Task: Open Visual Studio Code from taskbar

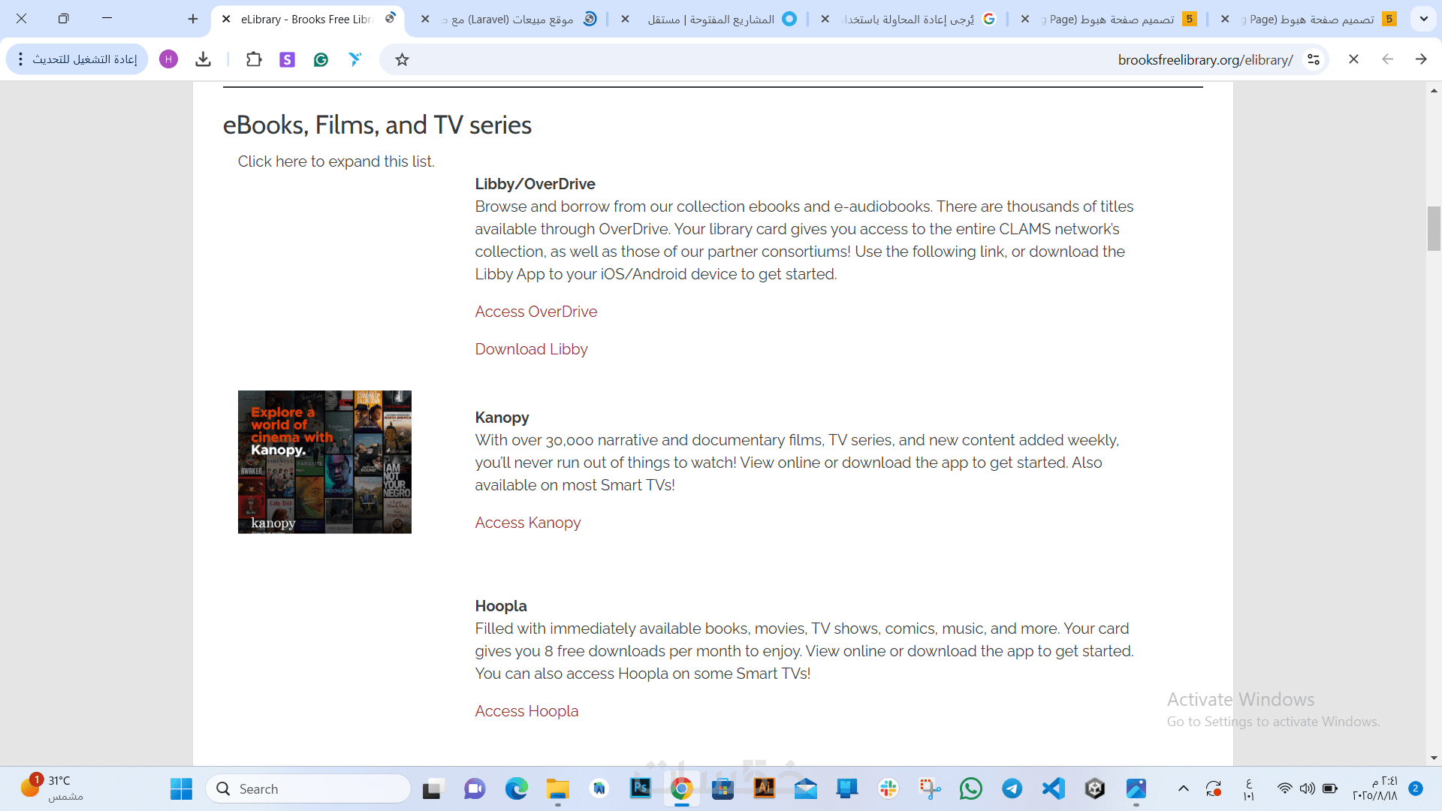Action: [1053, 788]
